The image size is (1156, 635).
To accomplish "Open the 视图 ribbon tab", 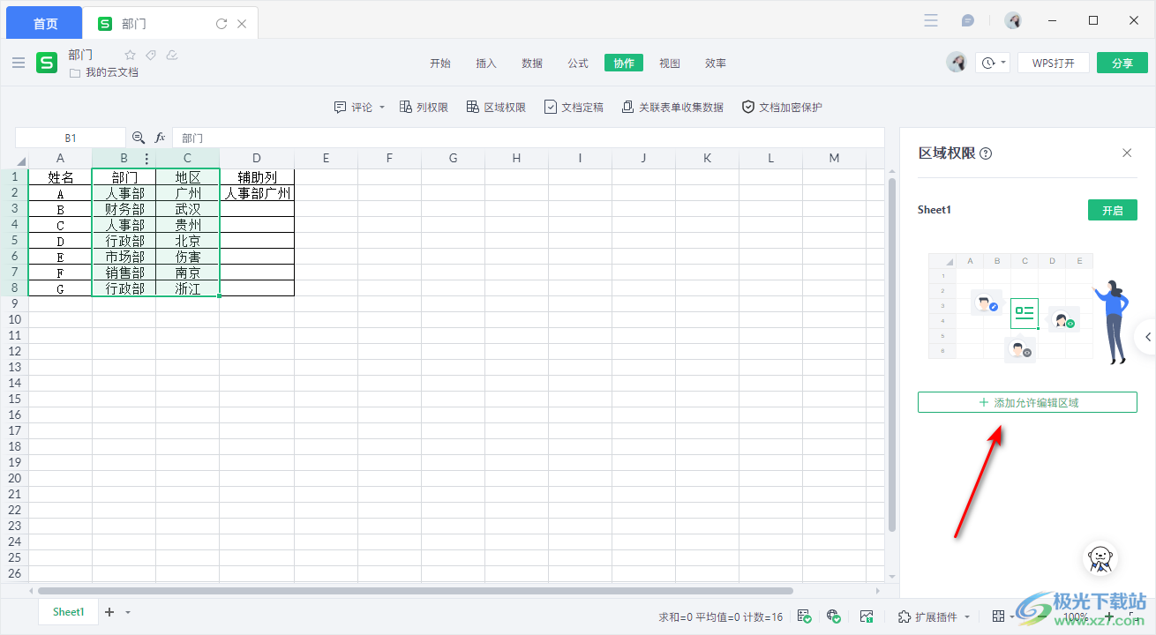I will click(x=670, y=63).
